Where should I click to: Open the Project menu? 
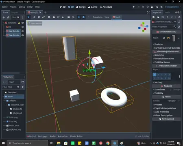pos(13,7)
